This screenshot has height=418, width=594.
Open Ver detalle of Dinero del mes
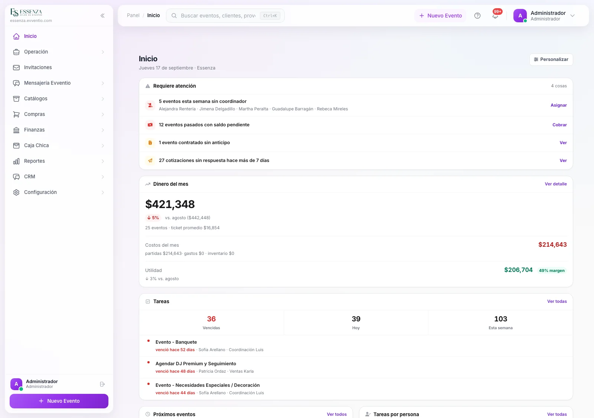pos(556,184)
